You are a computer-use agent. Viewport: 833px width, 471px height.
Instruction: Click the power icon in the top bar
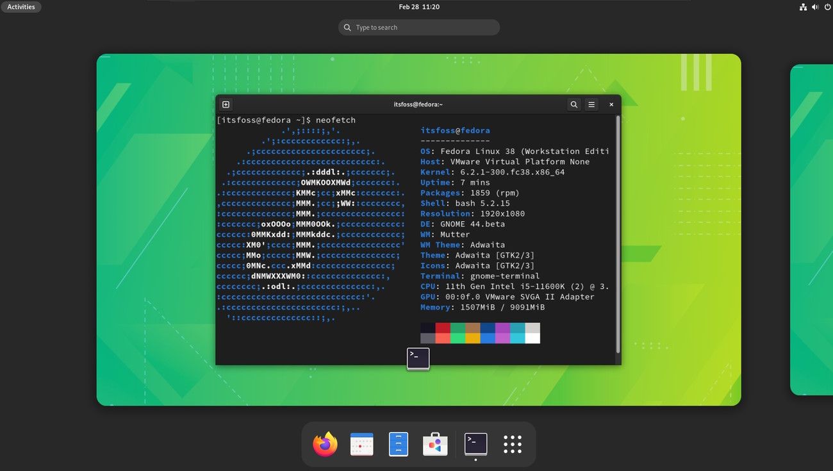pos(826,7)
